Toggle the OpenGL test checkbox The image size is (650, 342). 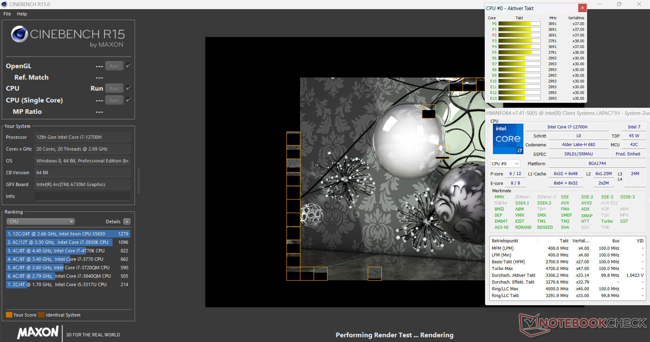coord(128,66)
